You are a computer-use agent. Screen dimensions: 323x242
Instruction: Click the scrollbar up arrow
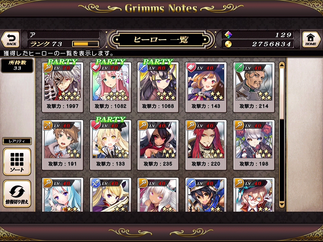[281, 65]
